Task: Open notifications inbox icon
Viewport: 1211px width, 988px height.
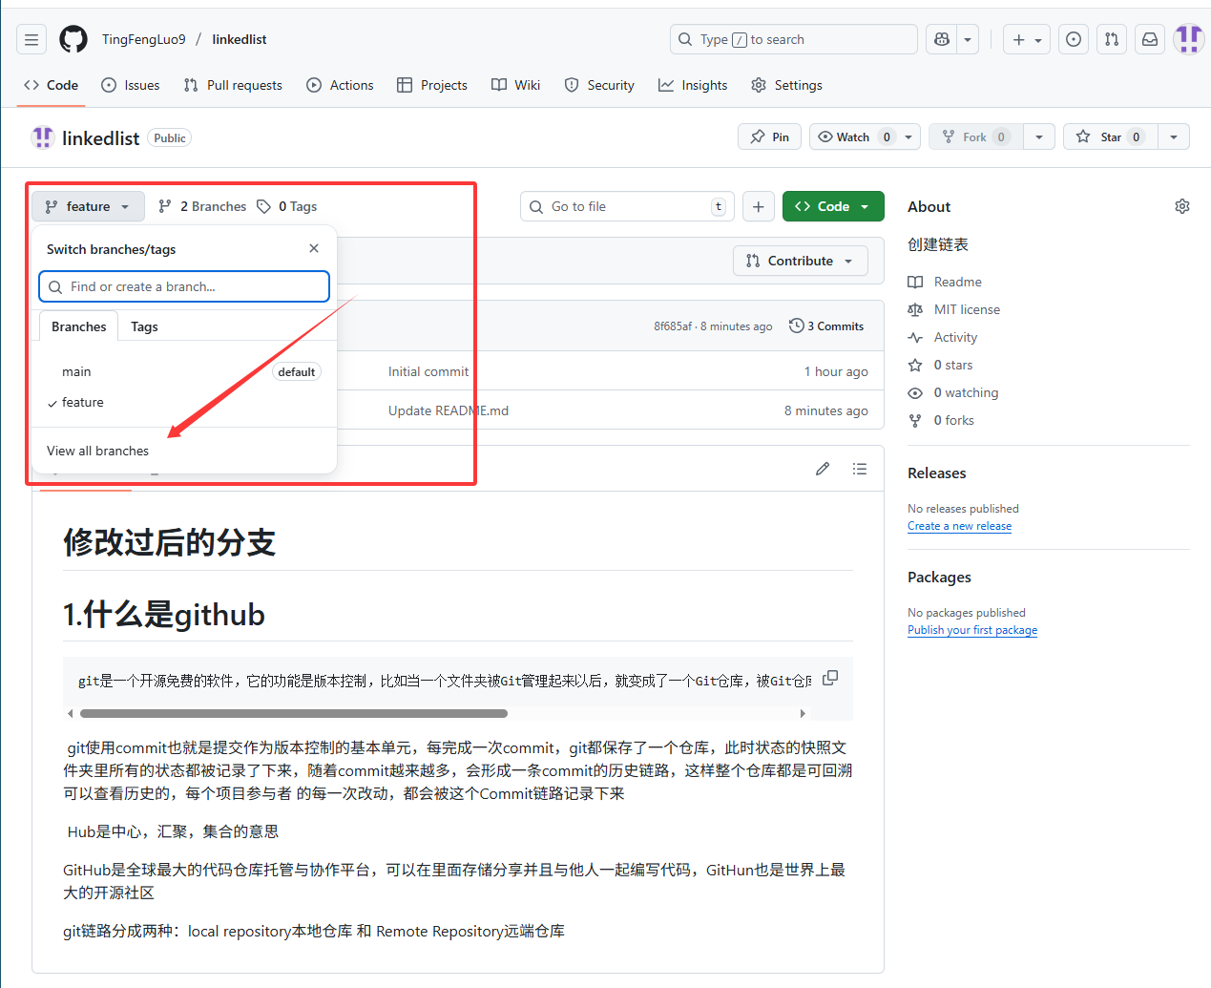Action: pyautogui.click(x=1150, y=39)
